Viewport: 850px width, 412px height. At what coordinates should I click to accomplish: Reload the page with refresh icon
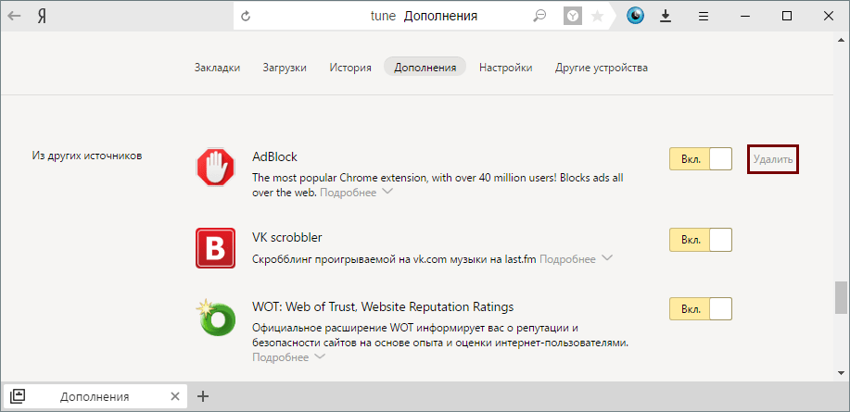tap(246, 16)
